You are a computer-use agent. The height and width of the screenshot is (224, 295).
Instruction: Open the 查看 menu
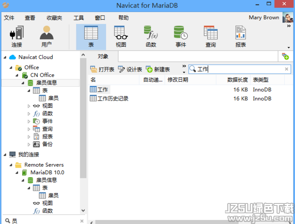coord(30,18)
